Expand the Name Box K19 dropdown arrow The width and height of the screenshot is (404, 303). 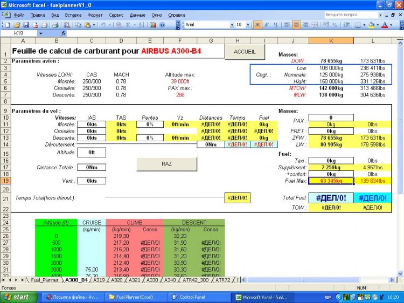[x=41, y=33]
